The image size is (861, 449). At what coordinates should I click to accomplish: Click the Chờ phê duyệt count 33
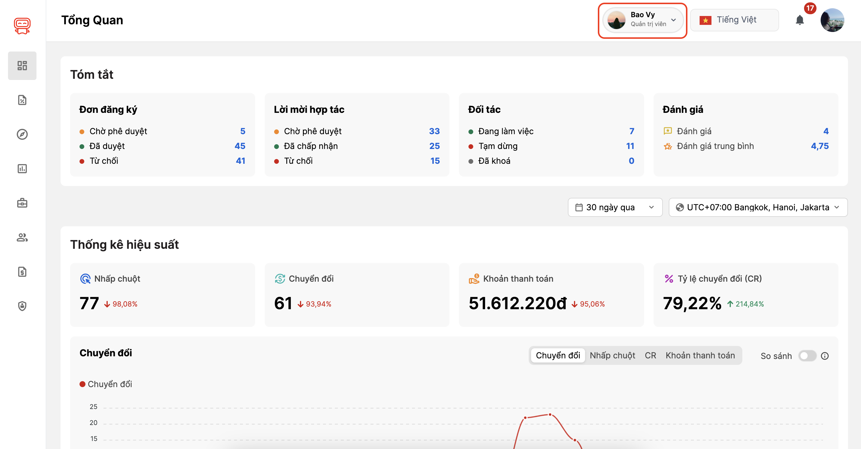click(434, 131)
